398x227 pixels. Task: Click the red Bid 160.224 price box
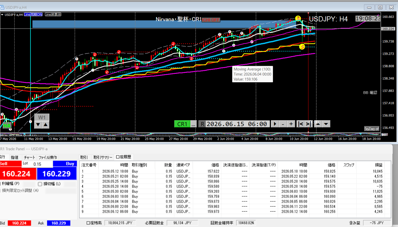point(19,222)
